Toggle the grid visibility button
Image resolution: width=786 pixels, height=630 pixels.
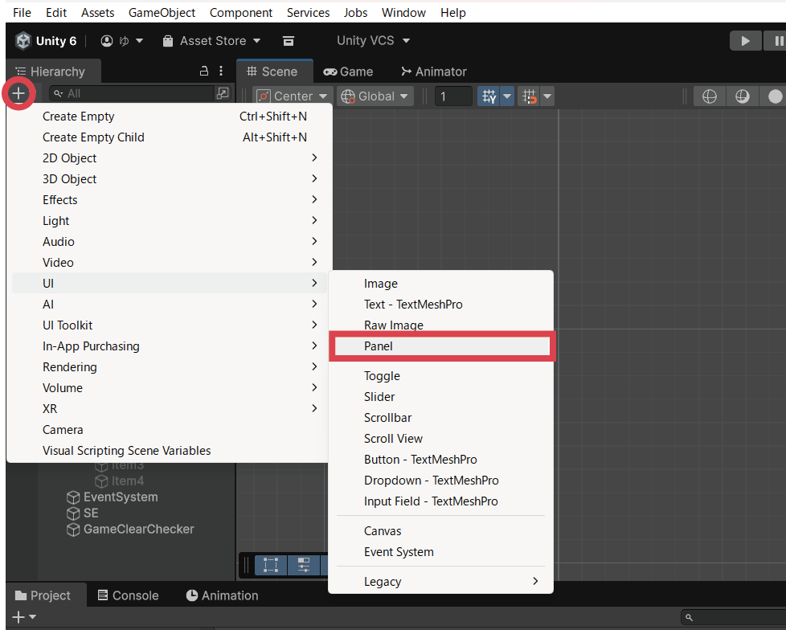pyautogui.click(x=489, y=96)
